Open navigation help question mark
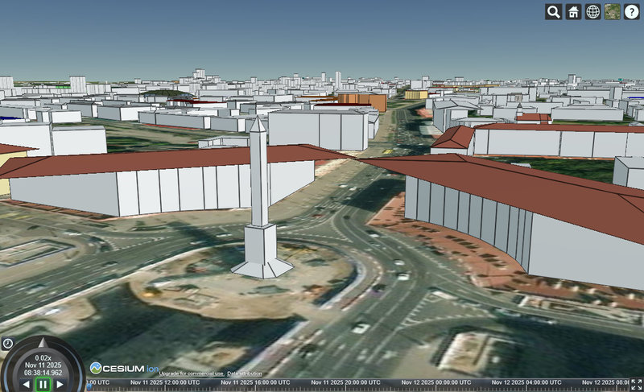 [632, 12]
